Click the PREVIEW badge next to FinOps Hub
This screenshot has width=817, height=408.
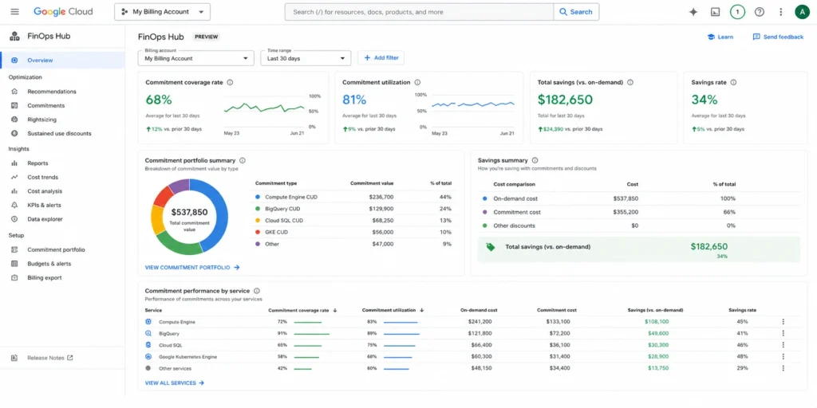click(207, 37)
